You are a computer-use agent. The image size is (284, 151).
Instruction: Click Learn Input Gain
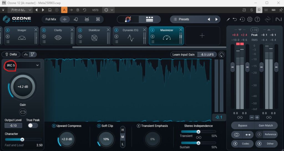tap(184, 54)
